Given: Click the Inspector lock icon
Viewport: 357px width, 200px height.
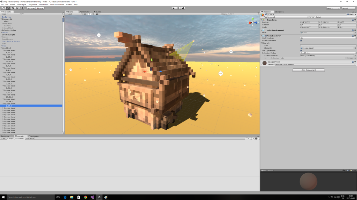Looking at the screenshot, I should [354, 12].
